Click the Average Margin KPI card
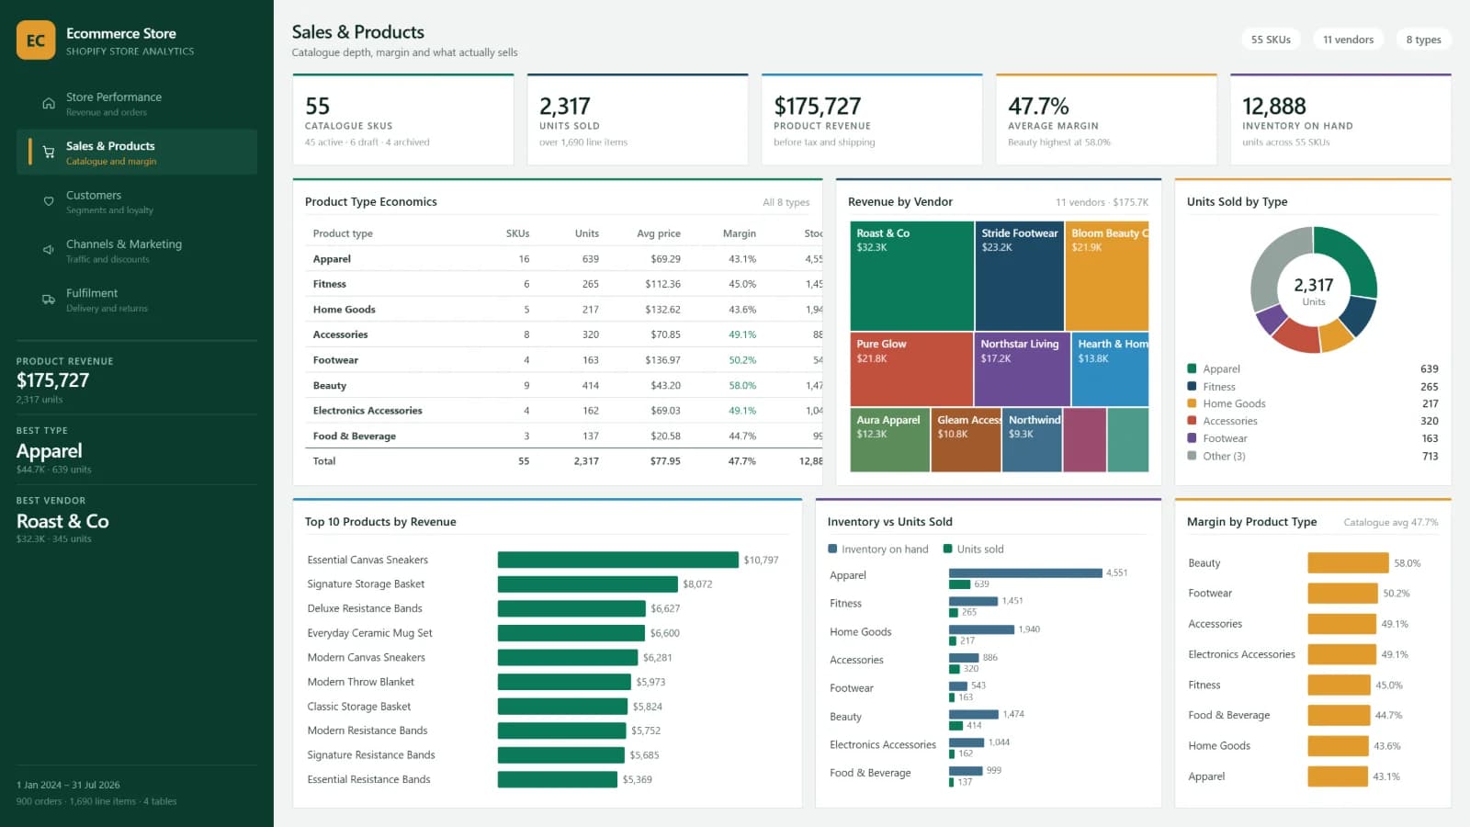 (1106, 119)
